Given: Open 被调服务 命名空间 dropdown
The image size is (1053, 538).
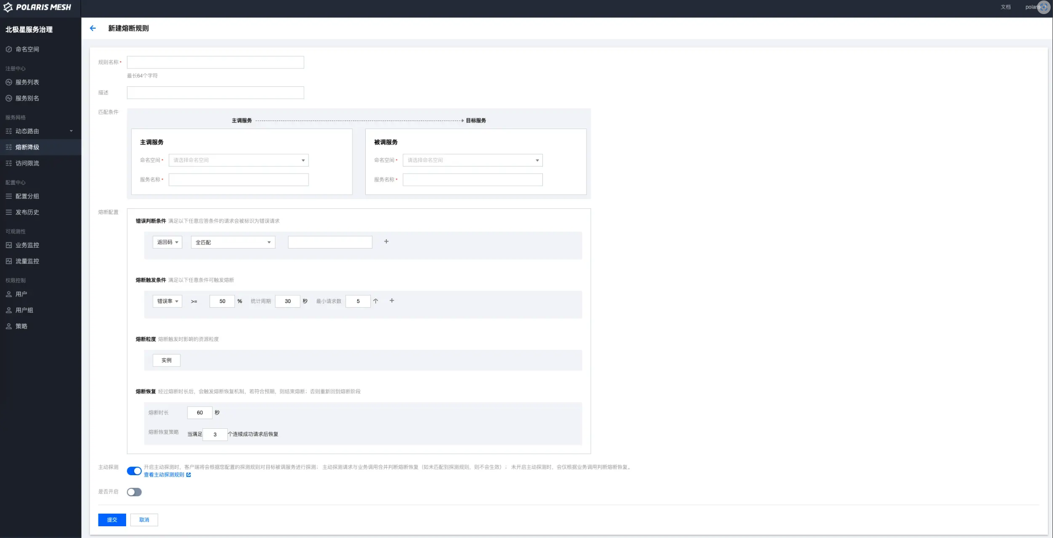Looking at the screenshot, I should coord(473,160).
